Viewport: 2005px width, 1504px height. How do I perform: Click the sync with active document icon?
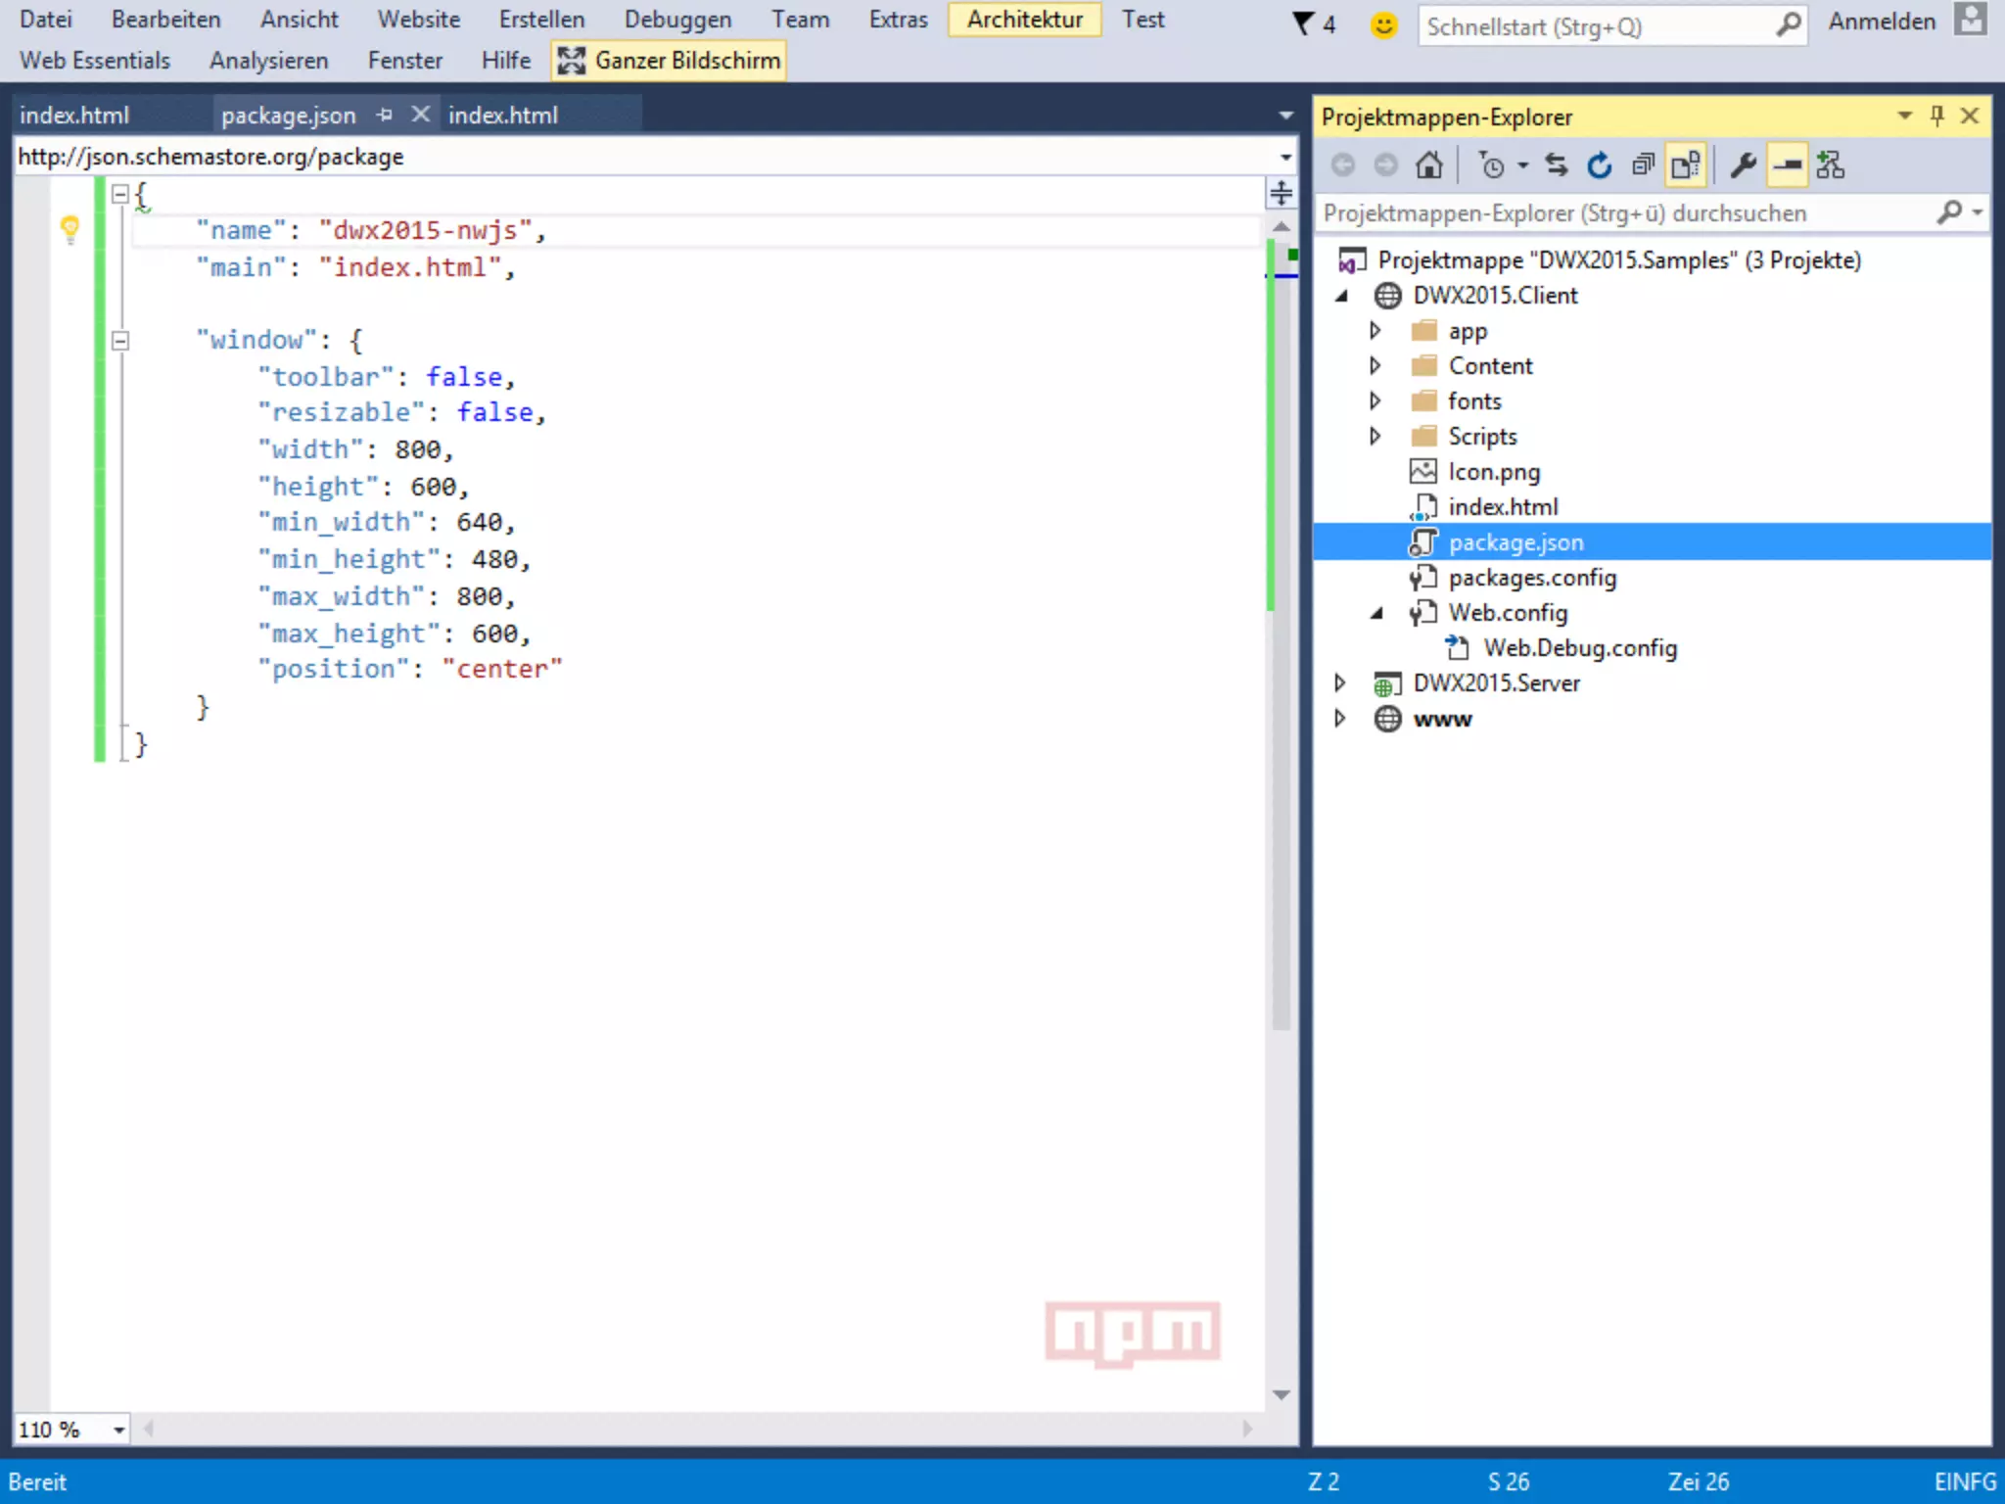coord(1556,165)
